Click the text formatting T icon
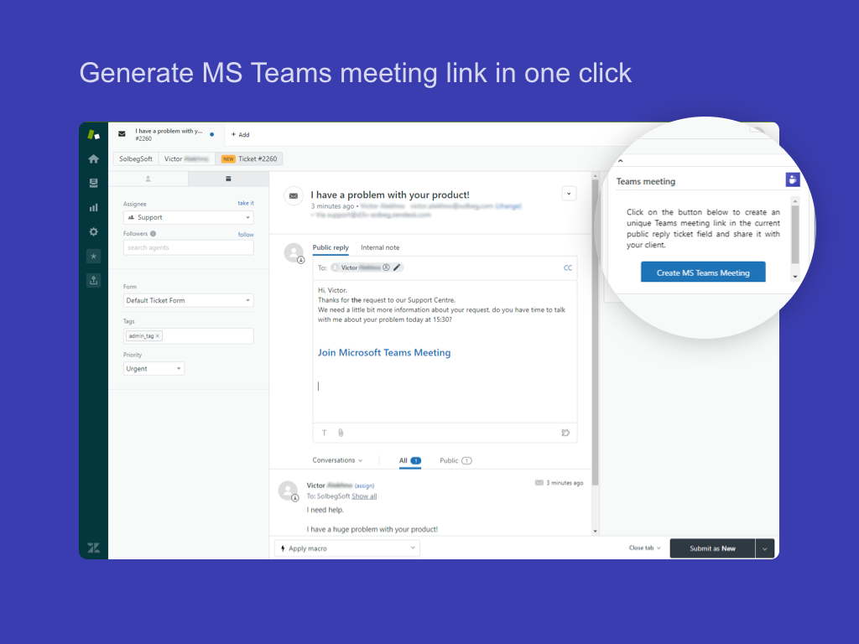The height and width of the screenshot is (644, 859). (325, 433)
